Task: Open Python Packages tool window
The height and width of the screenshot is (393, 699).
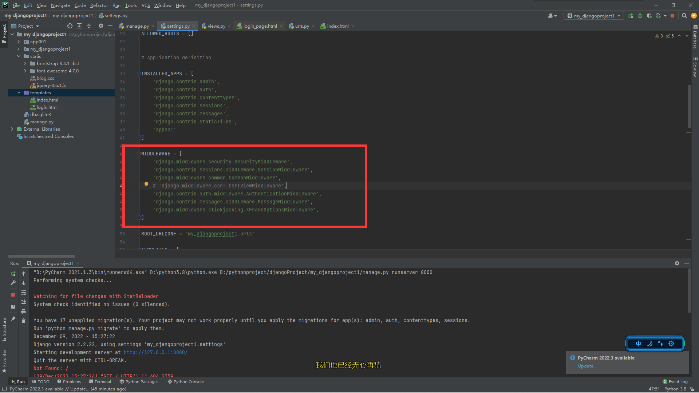Action: point(139,382)
